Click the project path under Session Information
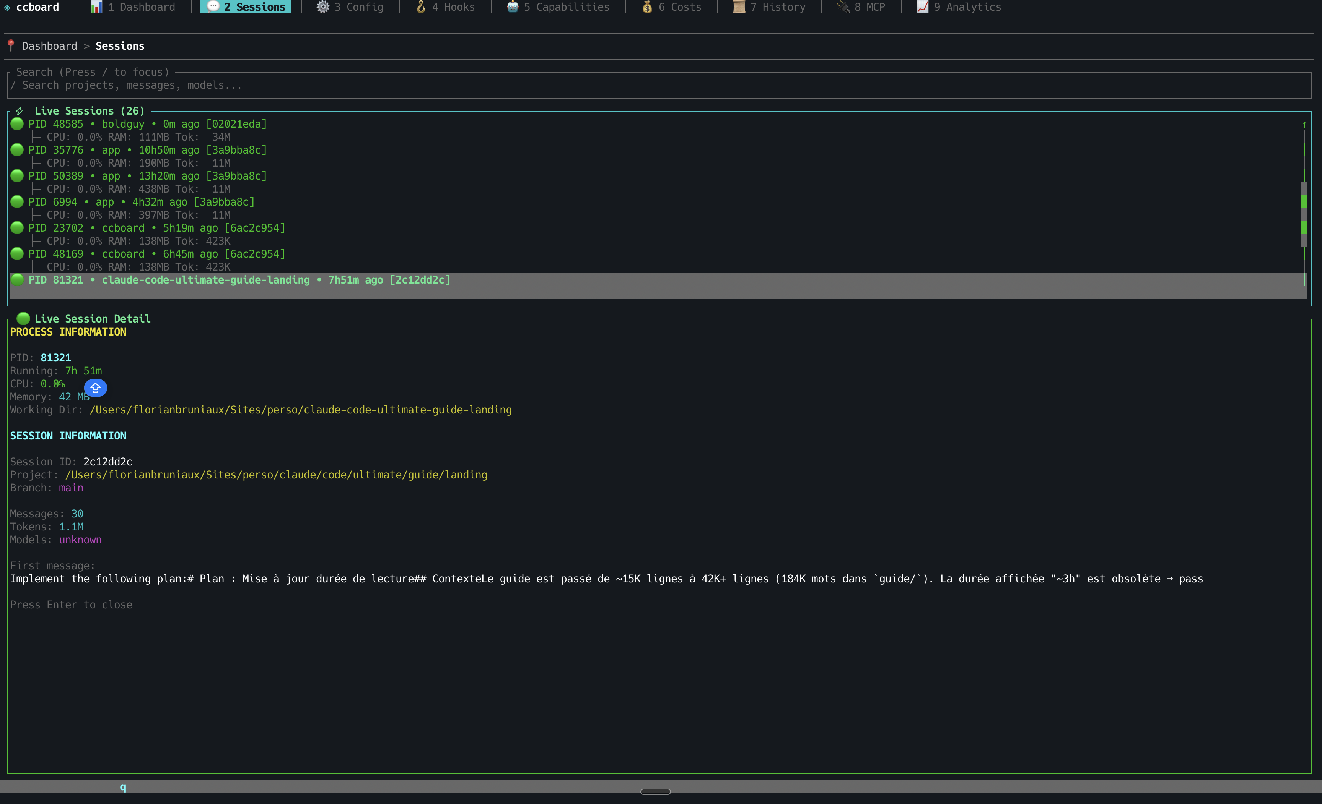Screen dimensions: 1322x804 coord(276,474)
